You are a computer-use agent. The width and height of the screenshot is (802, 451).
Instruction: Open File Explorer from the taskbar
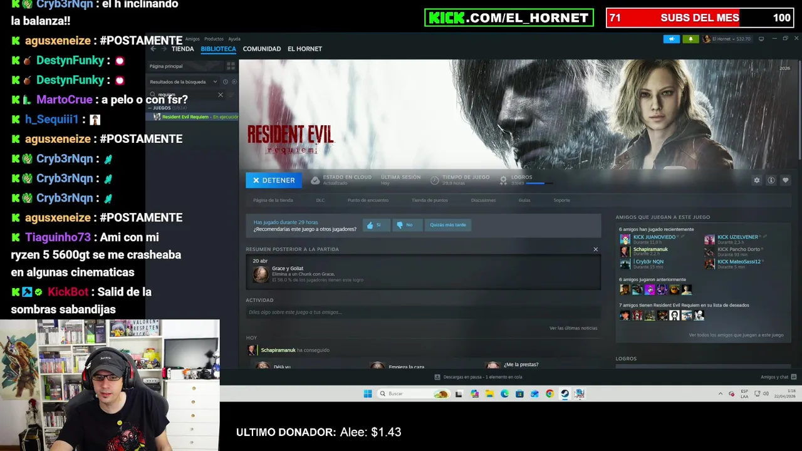pos(489,393)
